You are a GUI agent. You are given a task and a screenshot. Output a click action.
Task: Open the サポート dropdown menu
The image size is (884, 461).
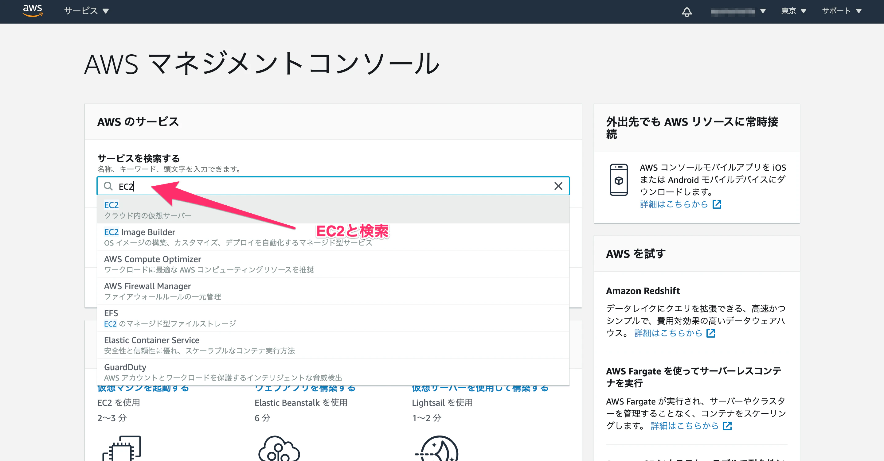[841, 11]
